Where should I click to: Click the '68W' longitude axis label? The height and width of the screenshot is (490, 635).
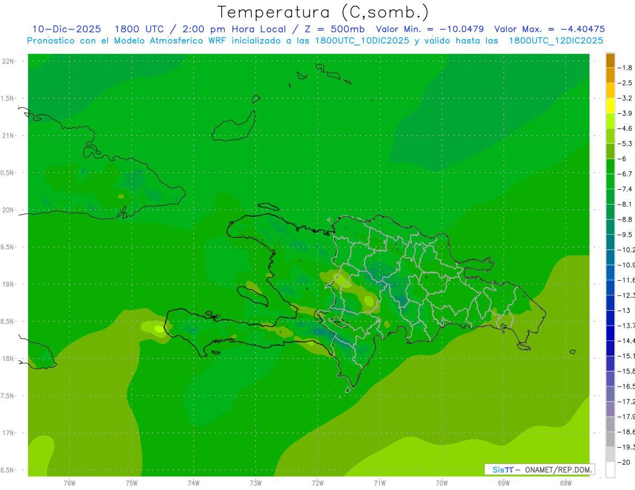tap(566, 483)
